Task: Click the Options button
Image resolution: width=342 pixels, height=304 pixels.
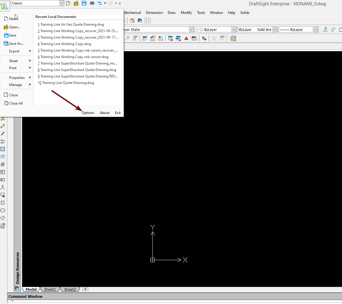Action: pyautogui.click(x=88, y=113)
